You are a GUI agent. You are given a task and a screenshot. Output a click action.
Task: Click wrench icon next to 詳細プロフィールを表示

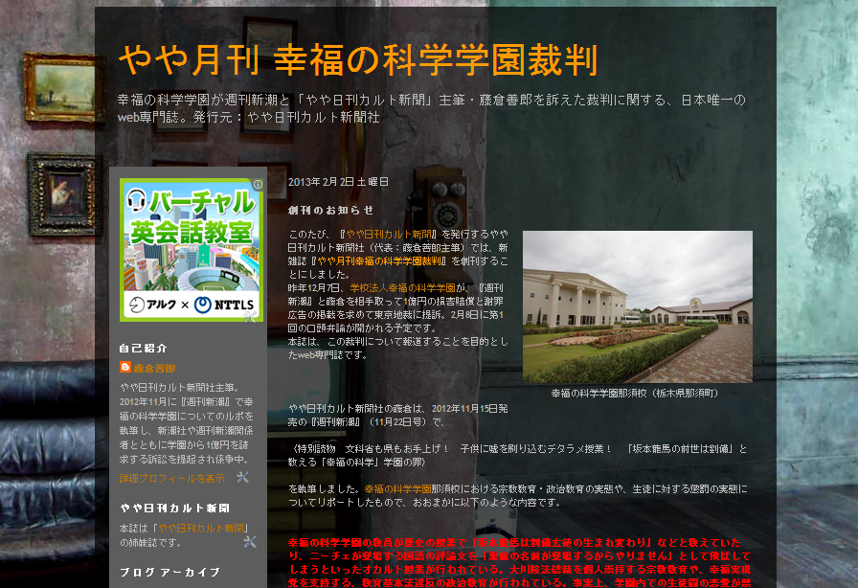[x=243, y=478]
